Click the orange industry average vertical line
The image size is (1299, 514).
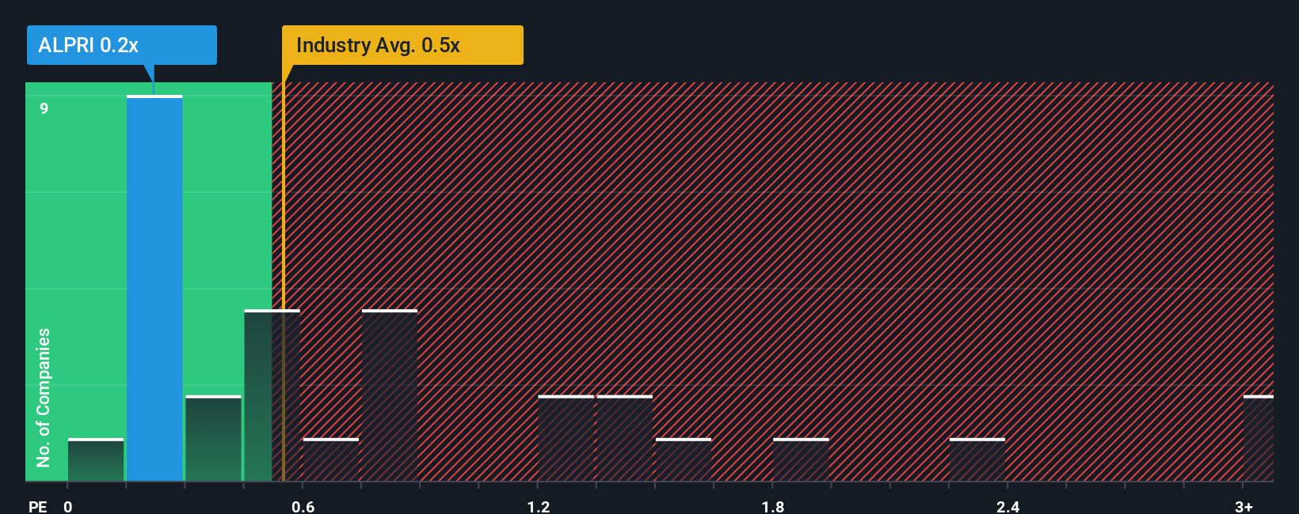[x=283, y=282]
